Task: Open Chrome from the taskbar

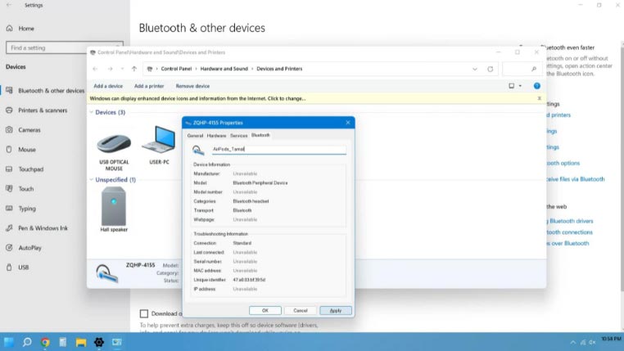Action: click(x=45, y=342)
